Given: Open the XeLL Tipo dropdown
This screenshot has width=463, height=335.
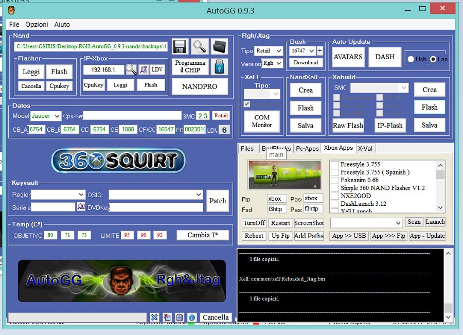Looking at the screenshot, I should click(262, 94).
